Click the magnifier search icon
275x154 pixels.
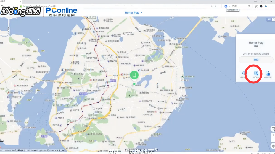[x=249, y=6]
